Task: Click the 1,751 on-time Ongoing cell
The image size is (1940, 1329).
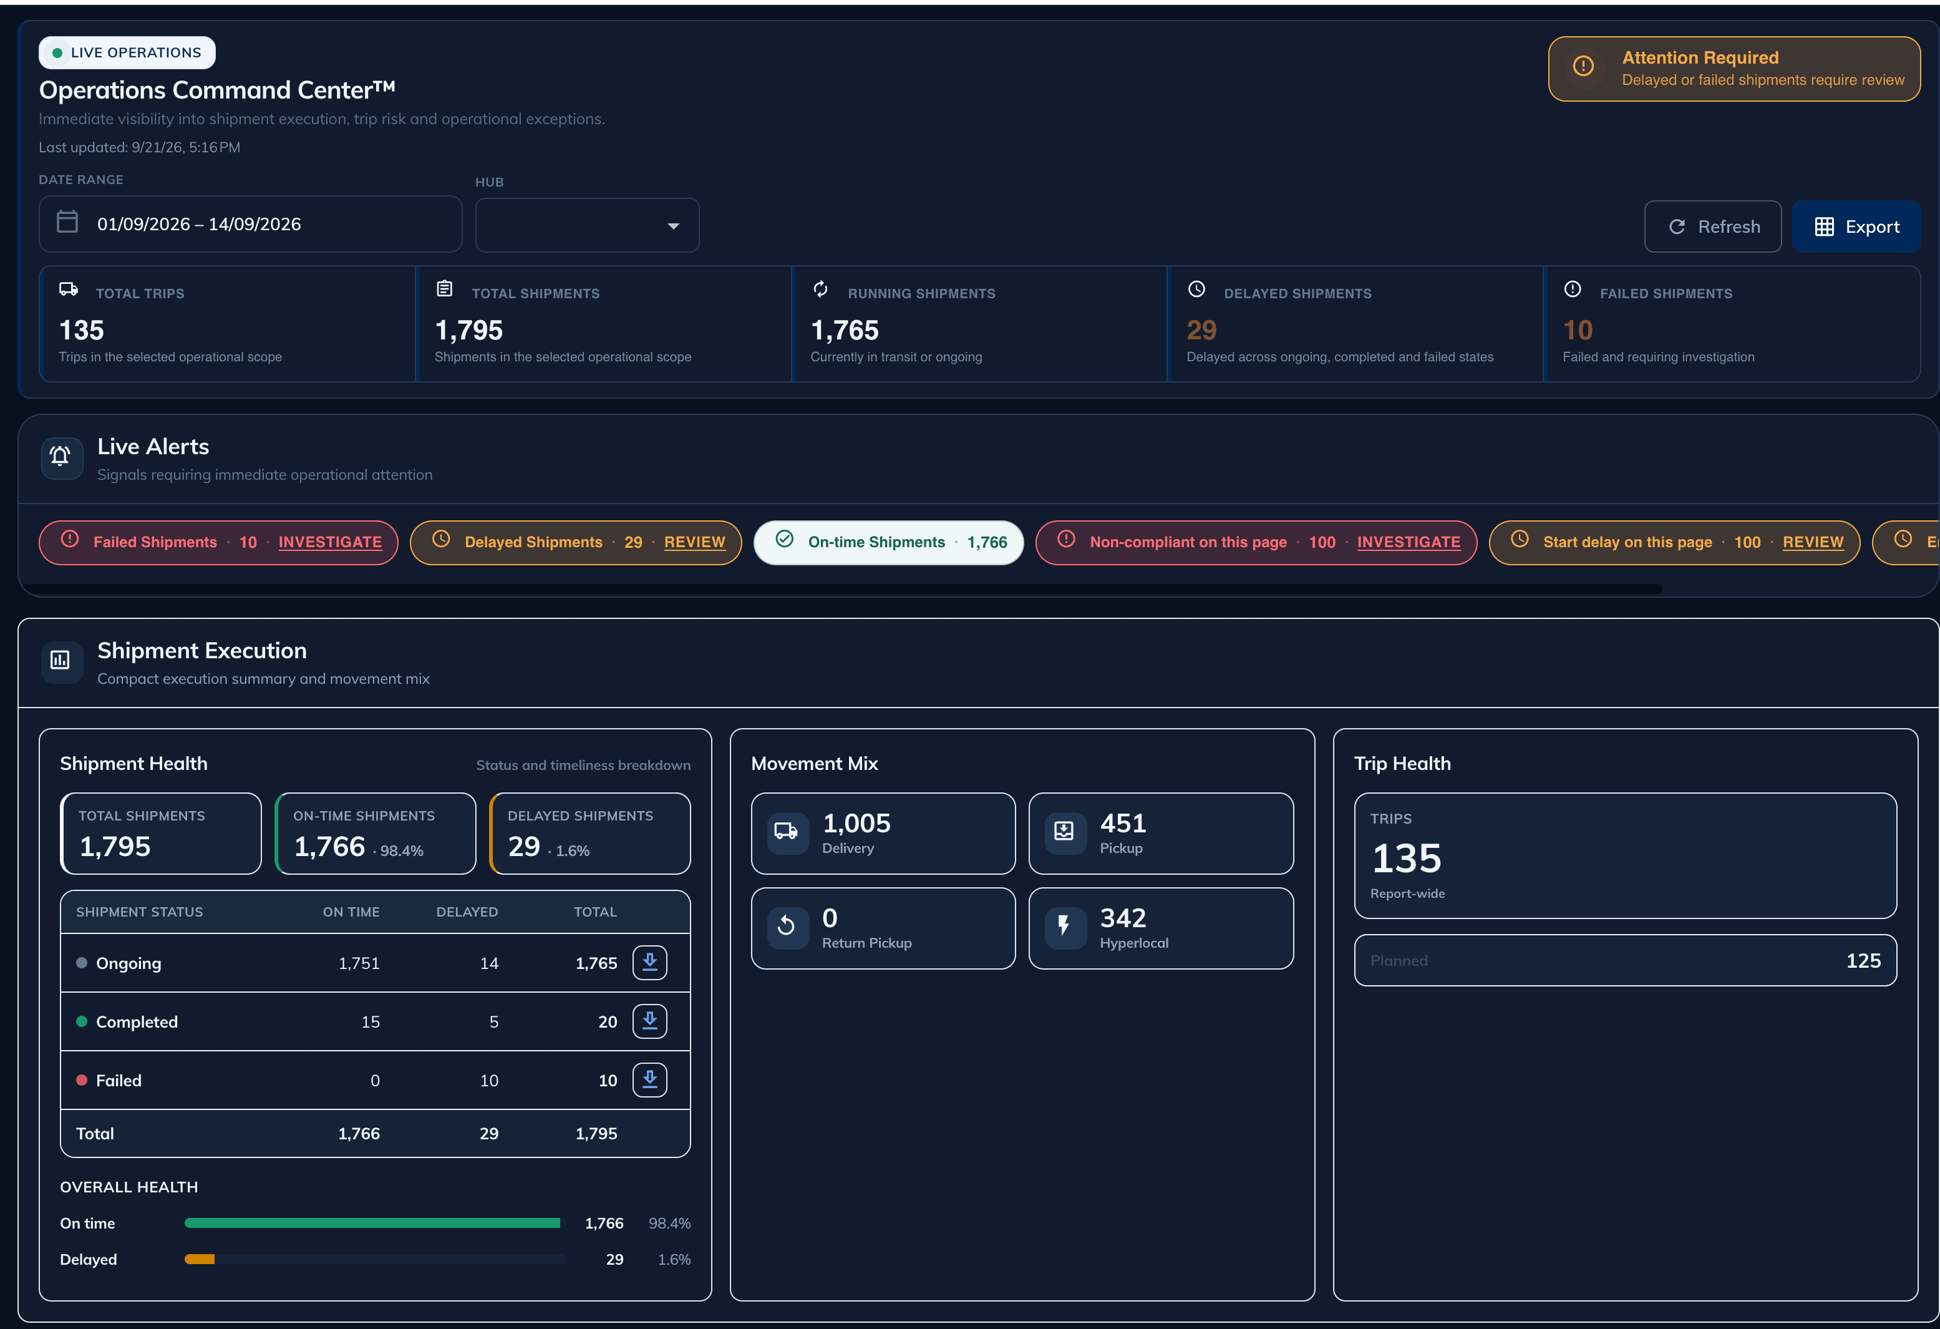Action: tap(359, 963)
